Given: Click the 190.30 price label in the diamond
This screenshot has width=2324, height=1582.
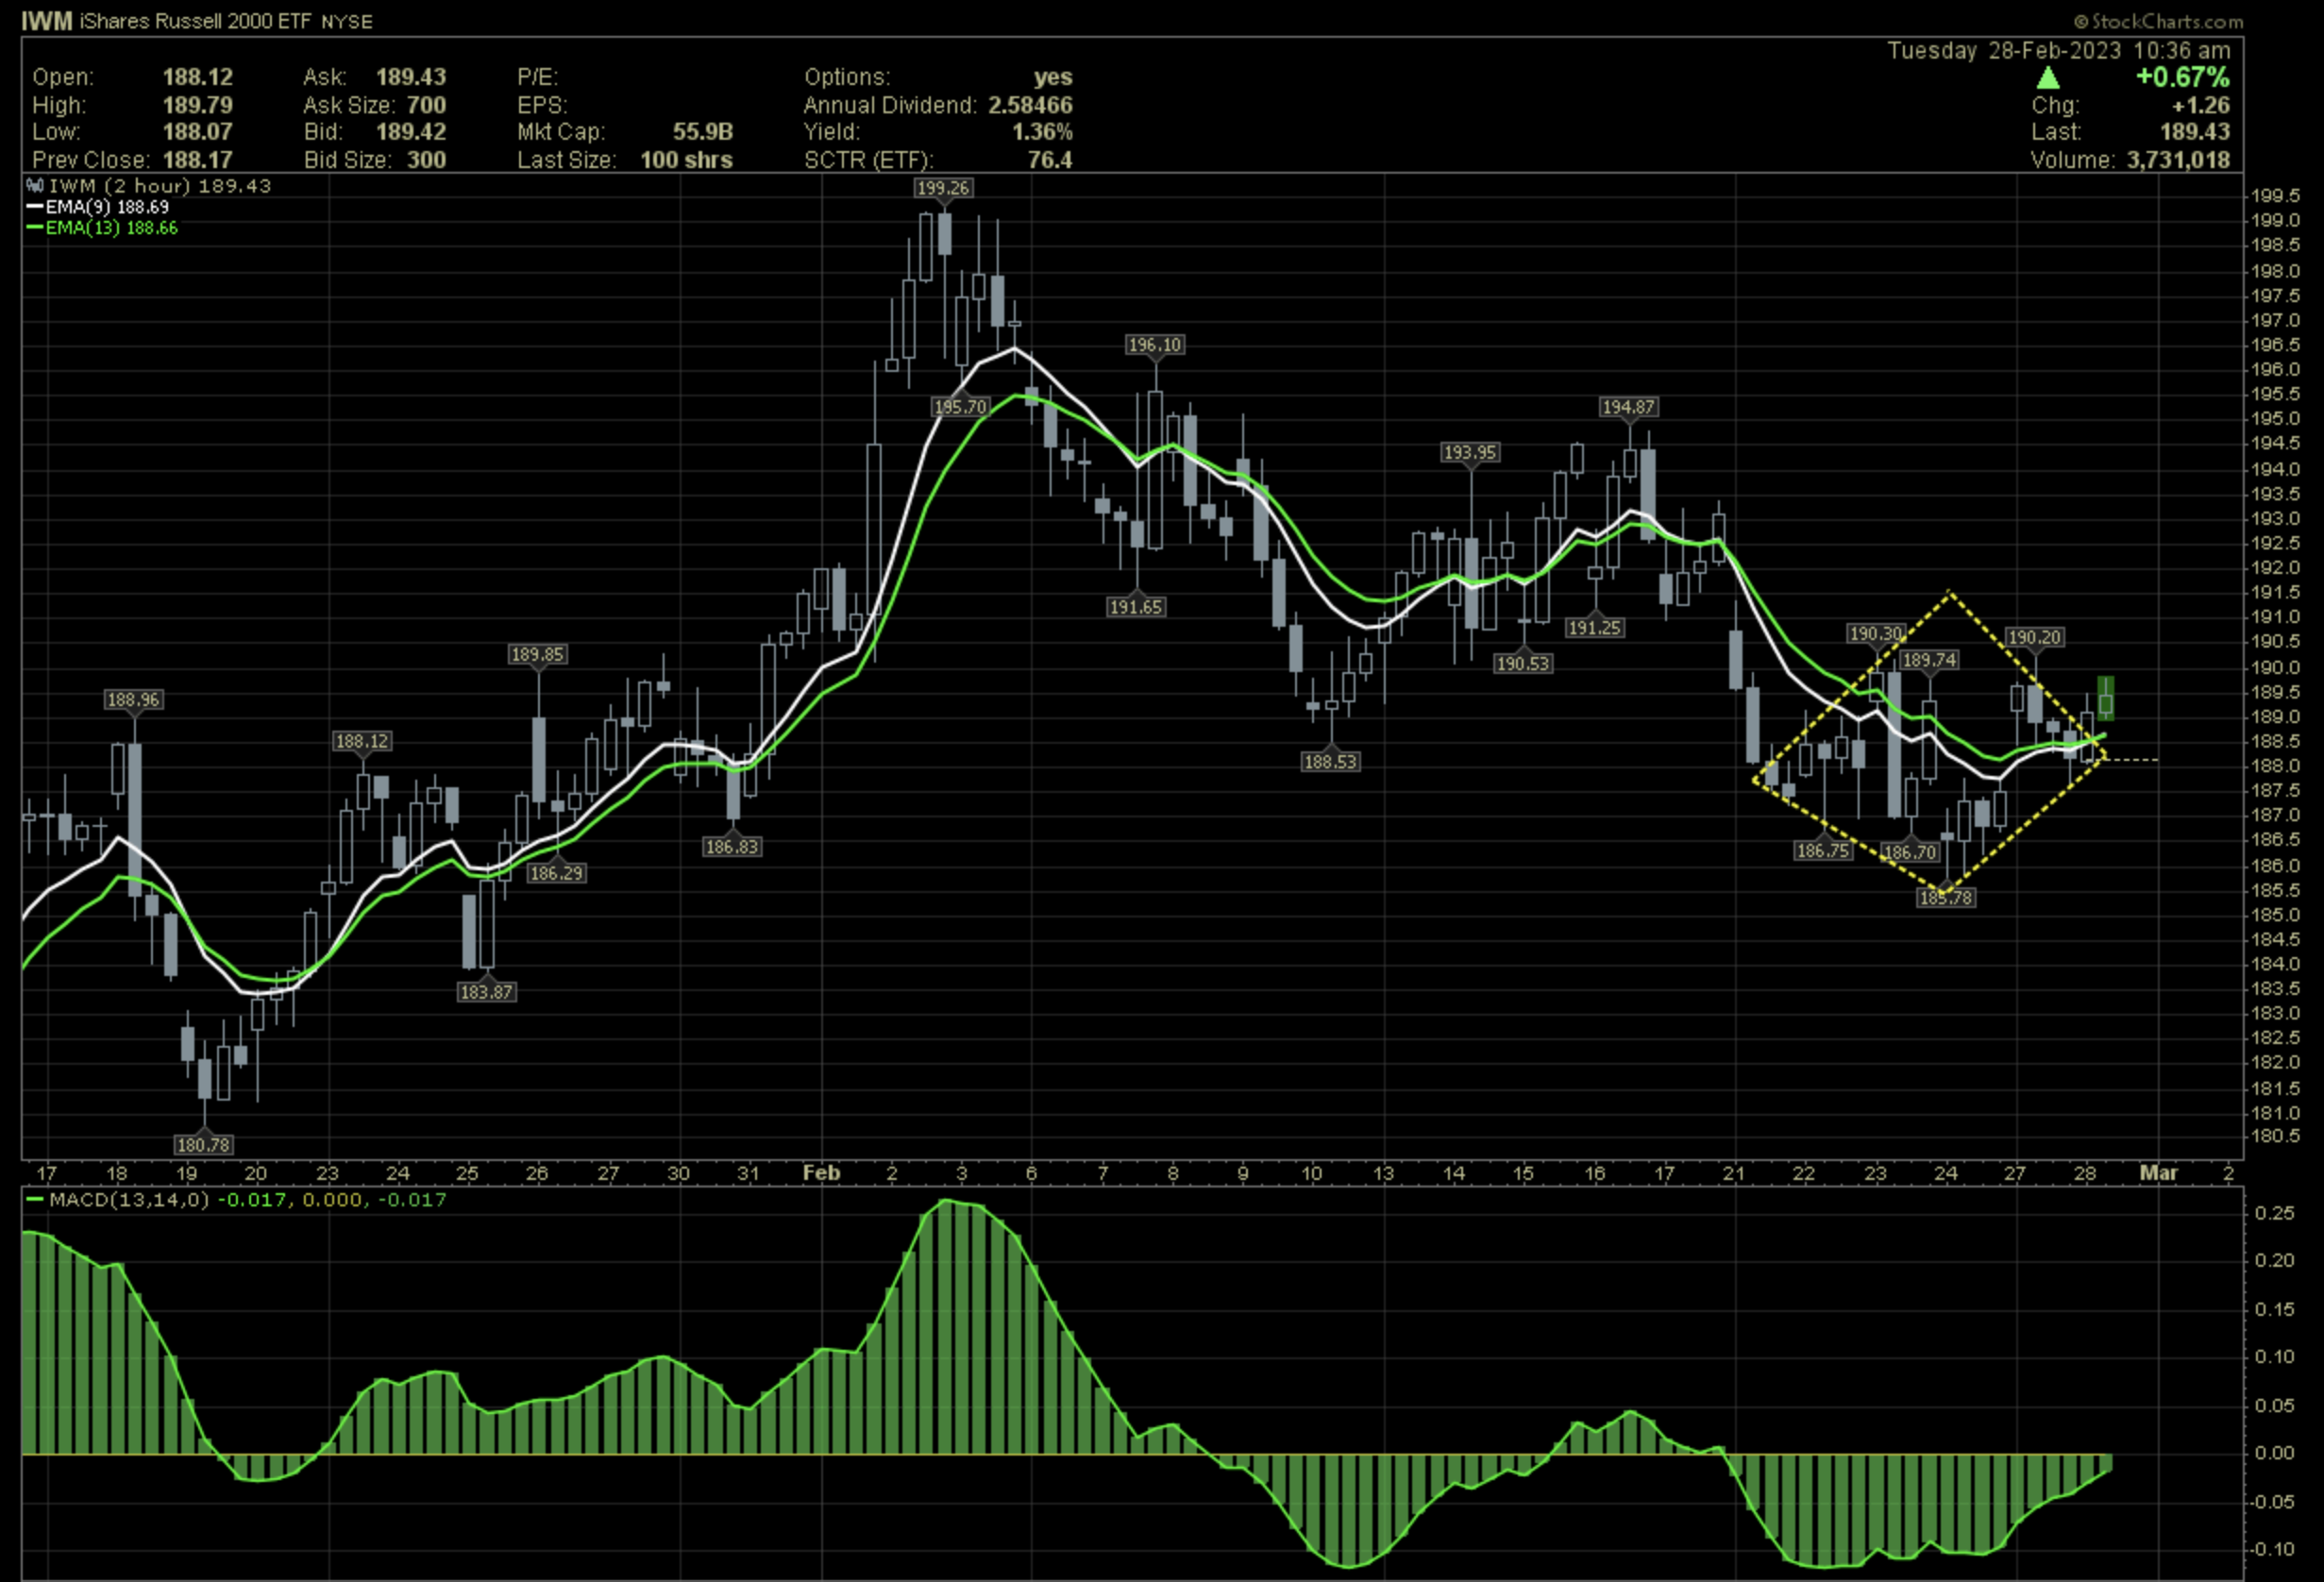Looking at the screenshot, I should tap(1876, 633).
